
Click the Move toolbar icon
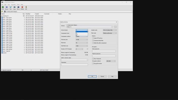18,7
